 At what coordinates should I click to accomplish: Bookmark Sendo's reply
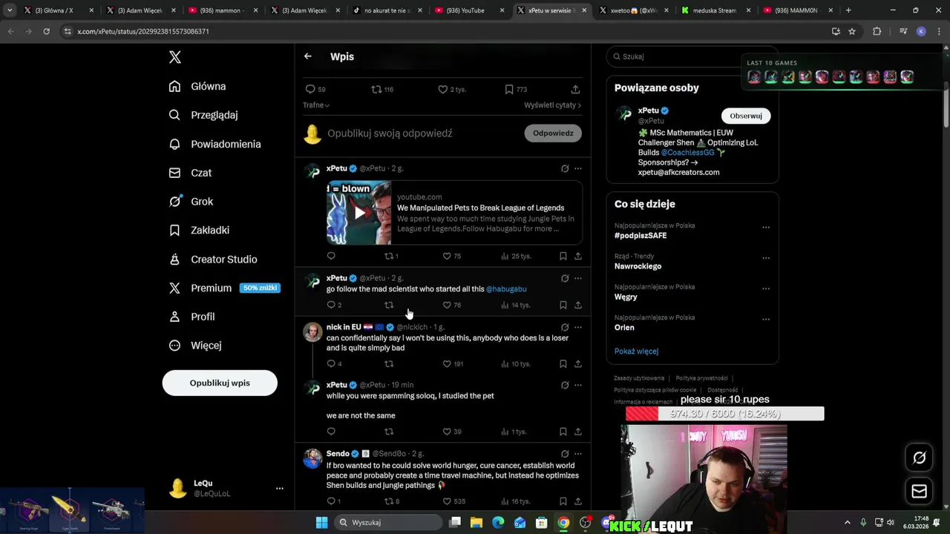pos(563,501)
